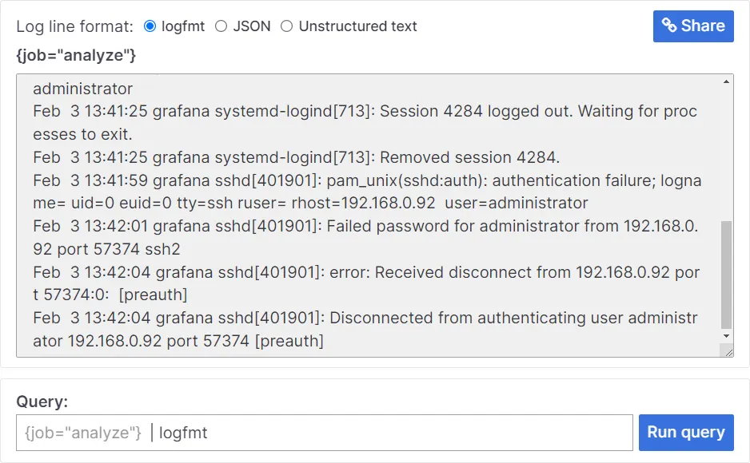Click the 'Received disconnect from' log line

click(x=366, y=283)
